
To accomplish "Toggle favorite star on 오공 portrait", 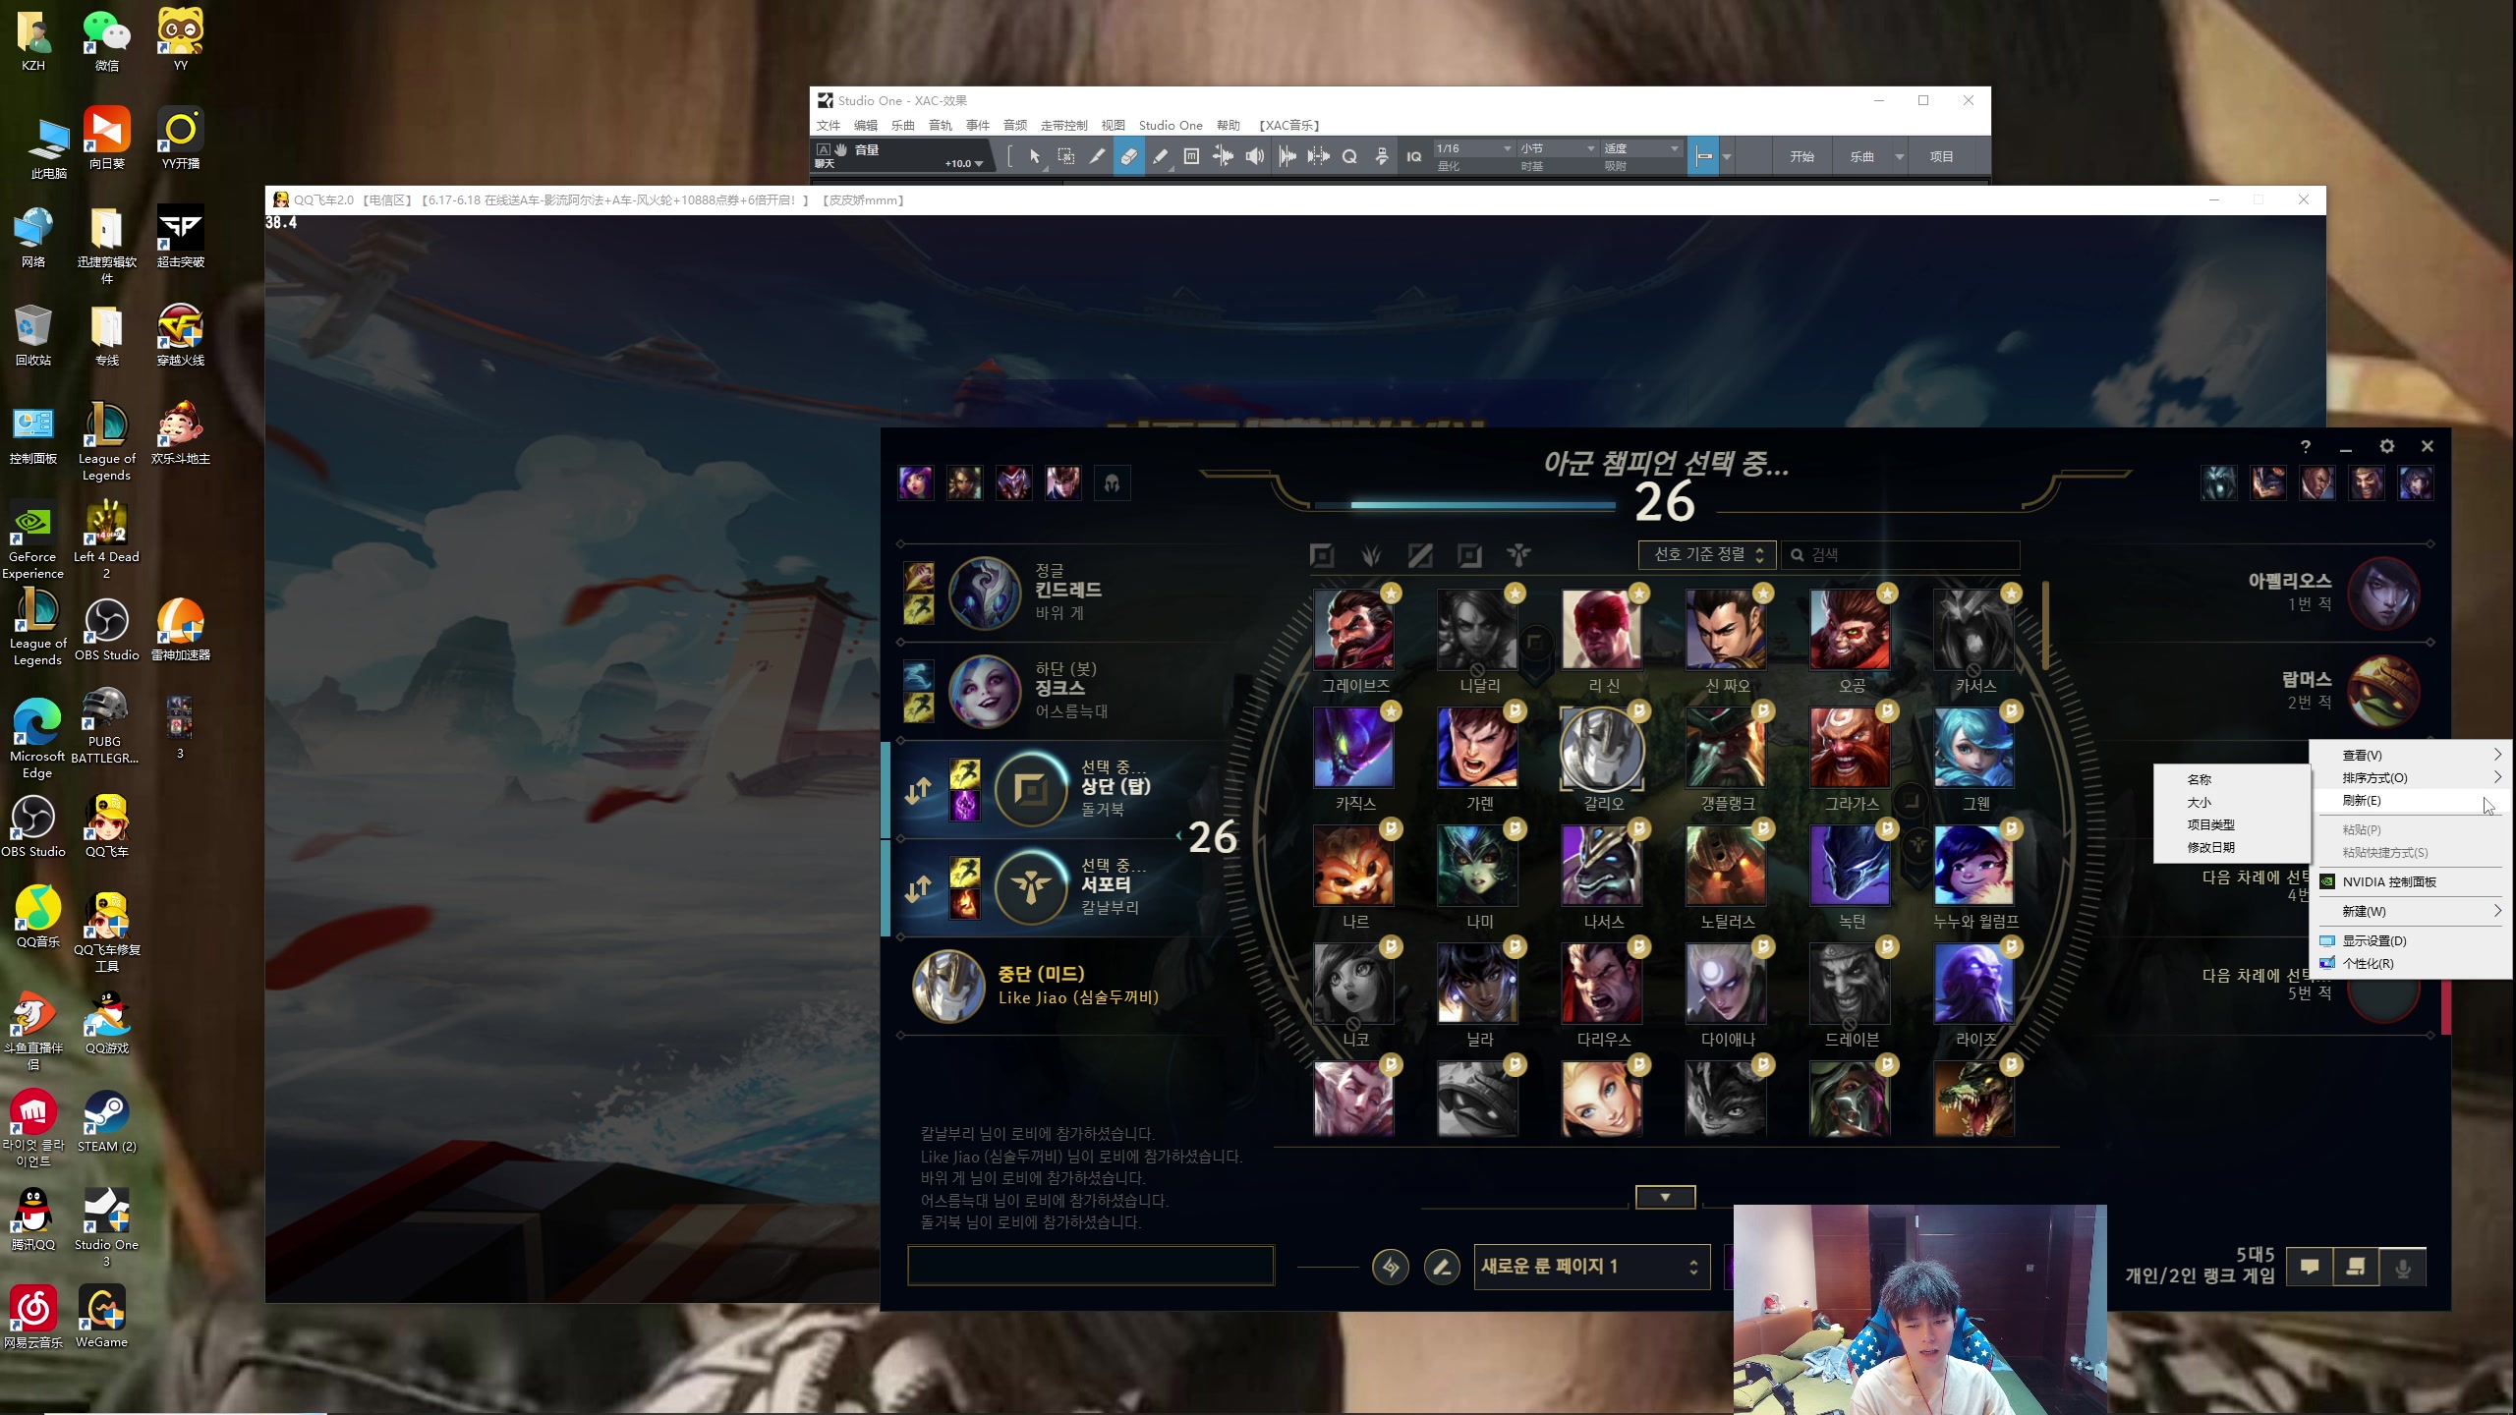I will (1887, 593).
